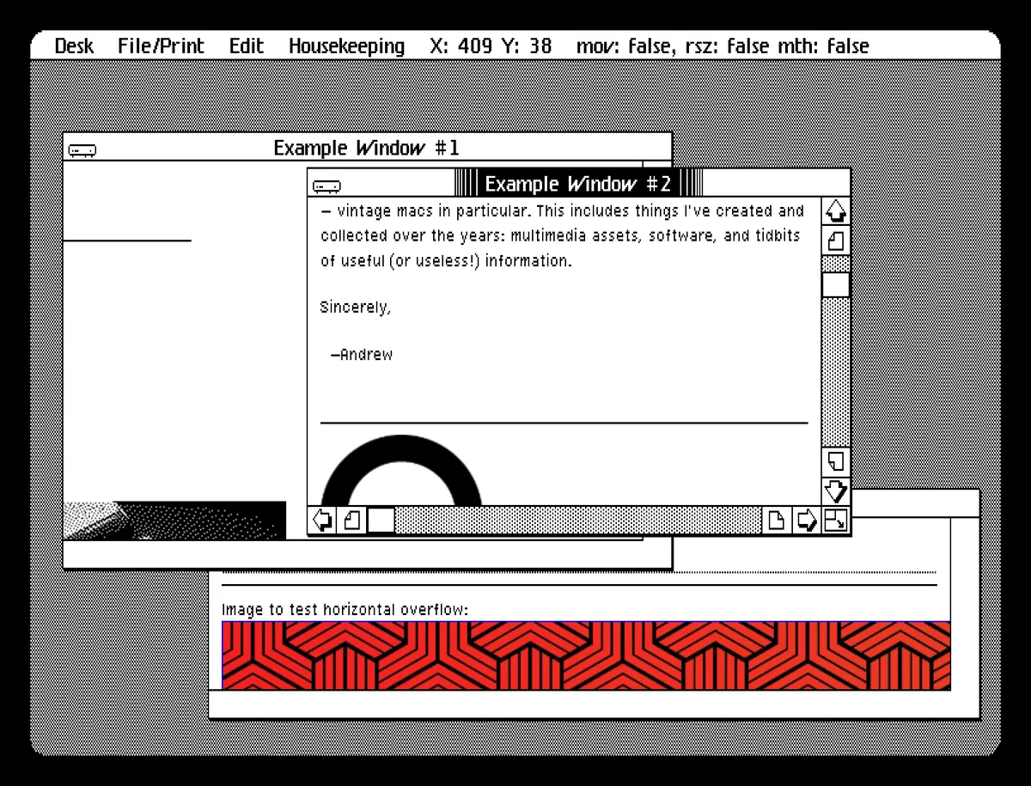Click the window icon in Window #2's title bar

pyautogui.click(x=326, y=186)
